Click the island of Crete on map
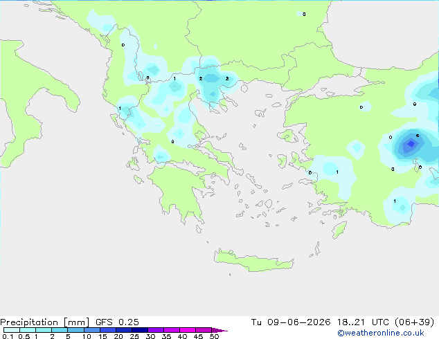This screenshot has height=339, width=439. point(253,261)
